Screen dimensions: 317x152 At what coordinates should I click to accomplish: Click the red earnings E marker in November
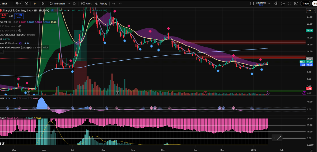coord(205,93)
